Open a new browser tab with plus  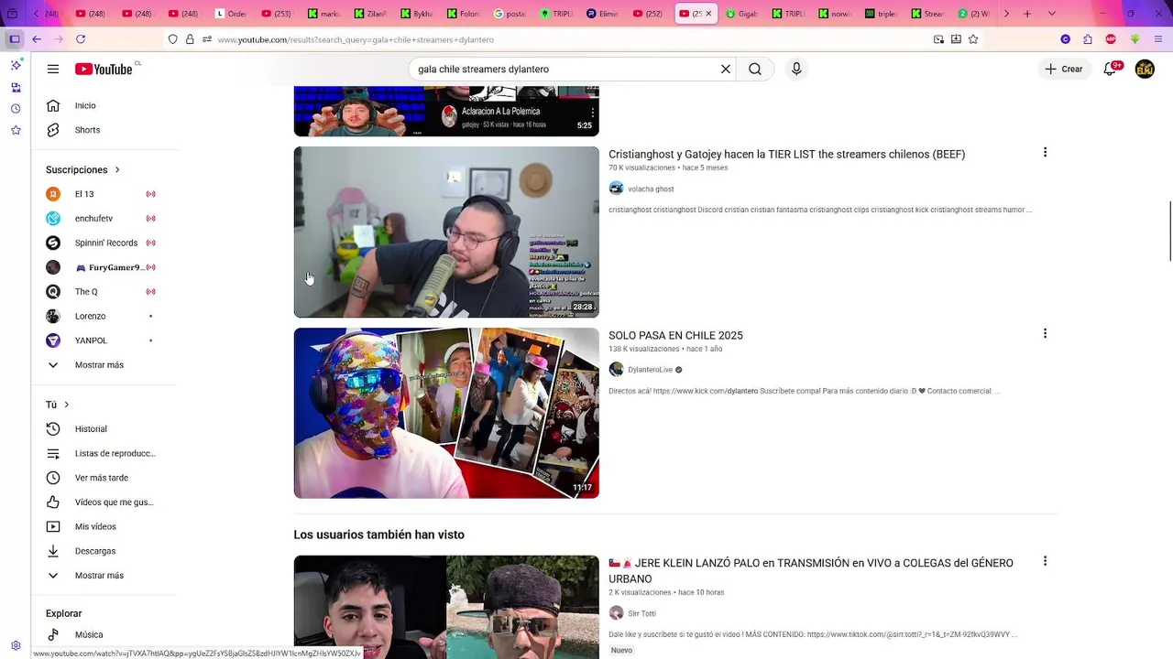pos(1027,14)
